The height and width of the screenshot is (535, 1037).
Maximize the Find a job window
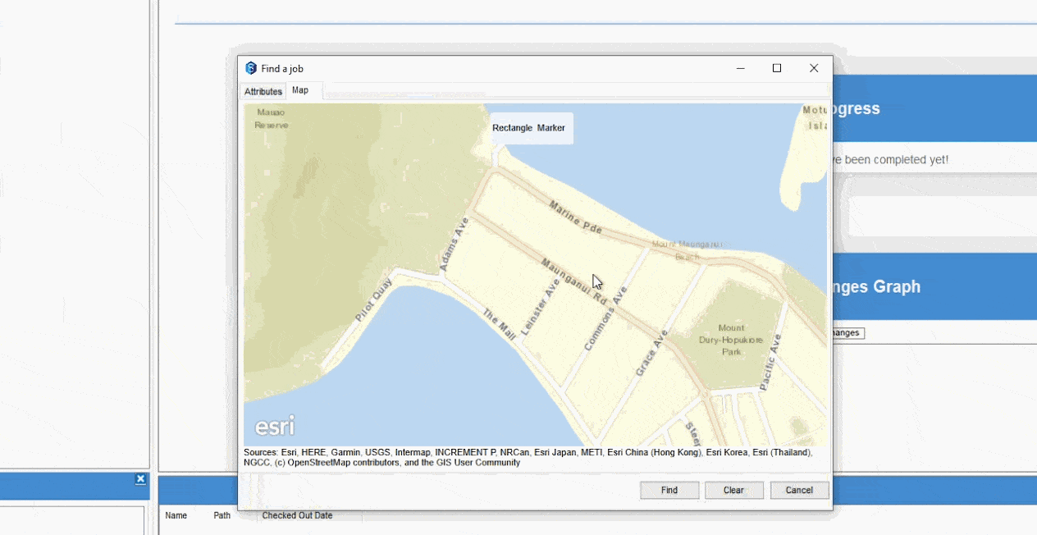777,68
